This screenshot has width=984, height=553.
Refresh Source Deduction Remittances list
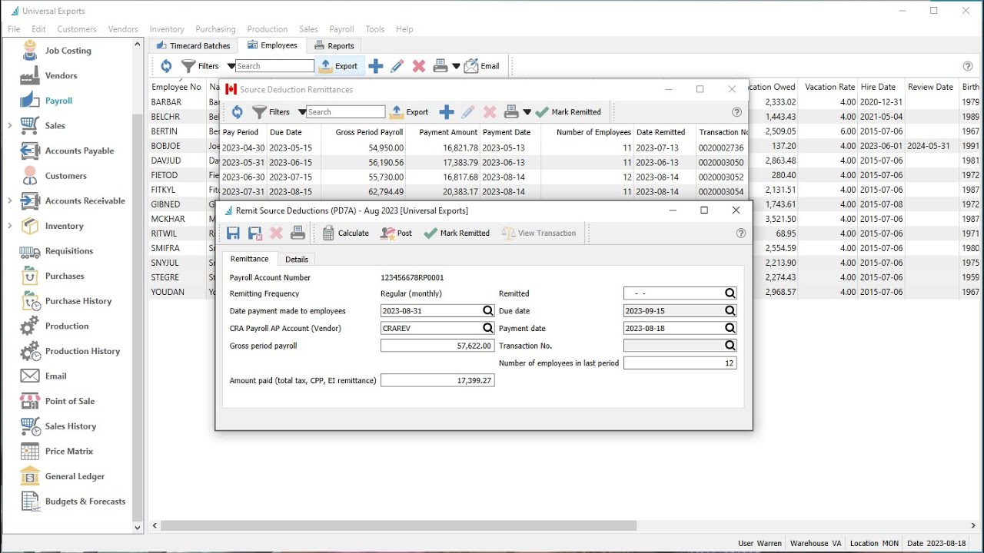pos(237,112)
